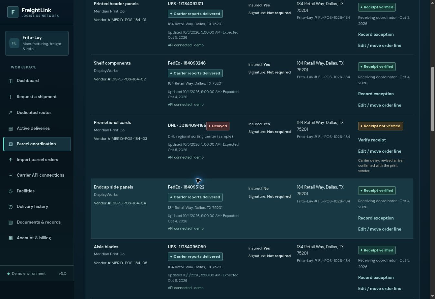Image resolution: width=435 pixels, height=299 pixels.
Task: Click the Account & billing icon
Action: [10, 238]
